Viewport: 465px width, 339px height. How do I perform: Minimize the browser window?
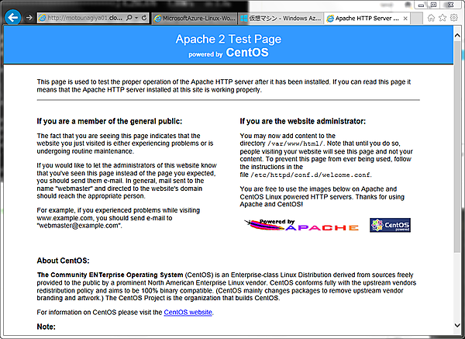click(421, 5)
